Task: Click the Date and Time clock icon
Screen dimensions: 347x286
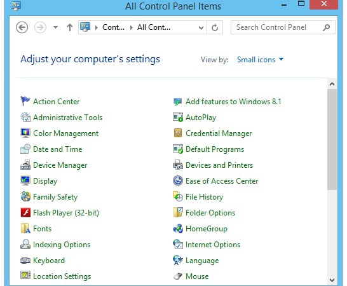Action: [25, 149]
